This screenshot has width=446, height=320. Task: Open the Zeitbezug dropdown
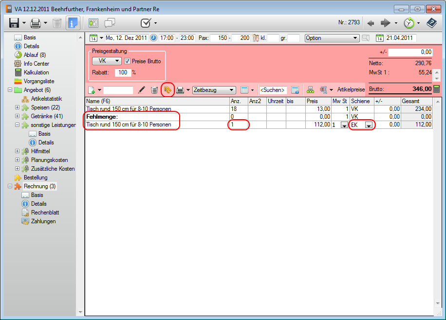point(214,90)
